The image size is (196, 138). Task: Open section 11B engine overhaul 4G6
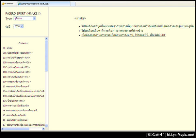coord(17,62)
